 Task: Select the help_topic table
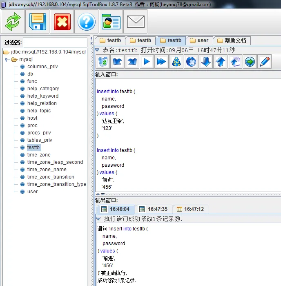(39, 111)
